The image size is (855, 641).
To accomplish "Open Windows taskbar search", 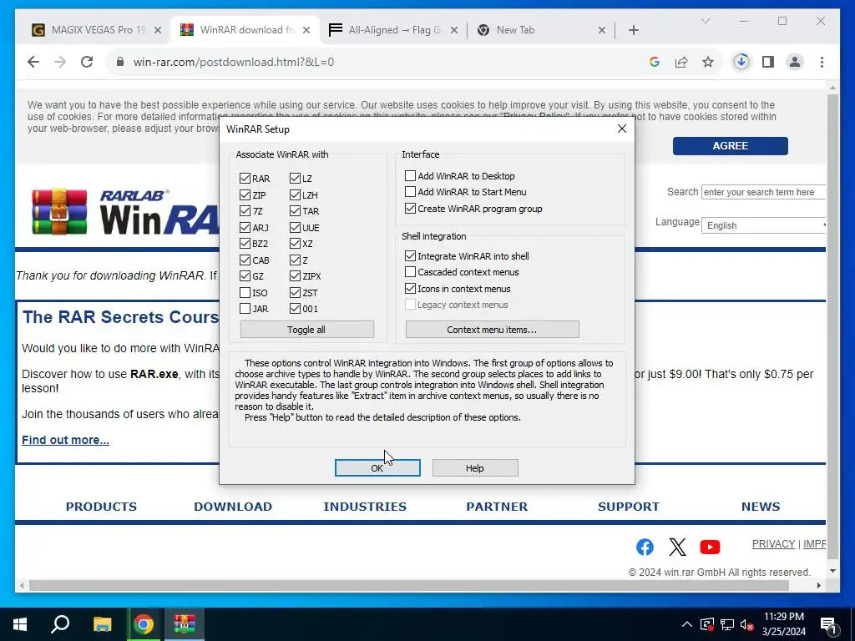I will [60, 624].
